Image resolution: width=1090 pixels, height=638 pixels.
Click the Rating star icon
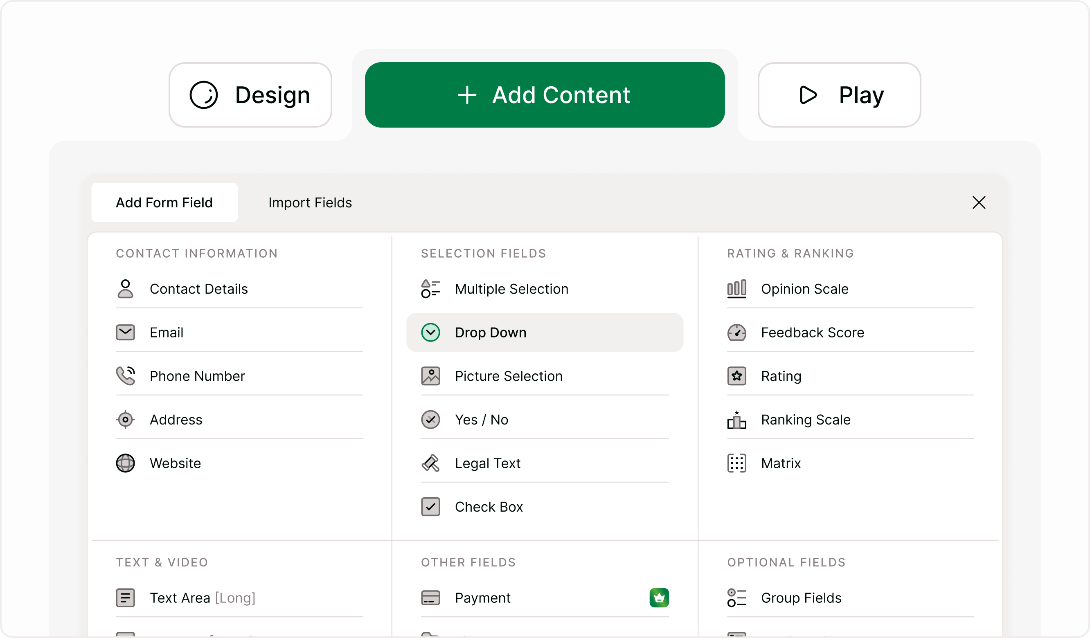tap(737, 376)
